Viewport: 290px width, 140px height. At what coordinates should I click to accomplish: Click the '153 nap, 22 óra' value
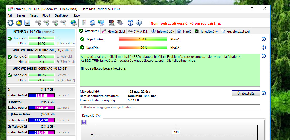[x=139, y=92]
